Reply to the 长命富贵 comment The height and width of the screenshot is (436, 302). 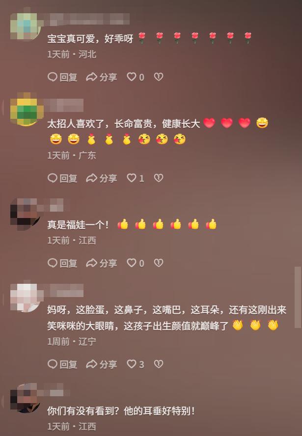[62, 178]
